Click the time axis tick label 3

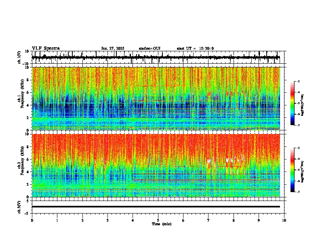107,220
